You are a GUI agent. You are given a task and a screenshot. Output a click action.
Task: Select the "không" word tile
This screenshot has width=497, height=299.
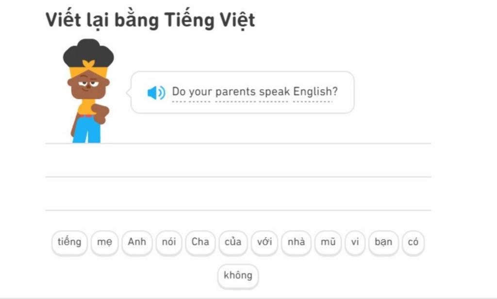pos(238,276)
